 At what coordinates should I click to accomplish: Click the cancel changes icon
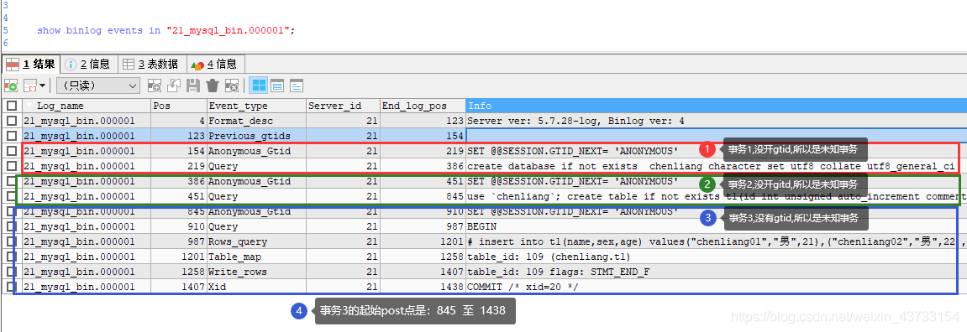(232, 86)
